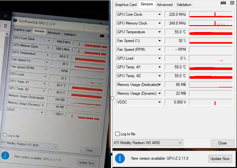The width and height of the screenshot is (237, 168).
Task: Click Update Now in right window
Action: tap(220, 159)
